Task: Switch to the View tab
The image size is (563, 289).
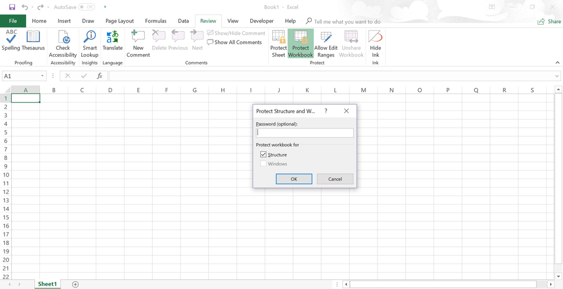Action: pyautogui.click(x=233, y=21)
